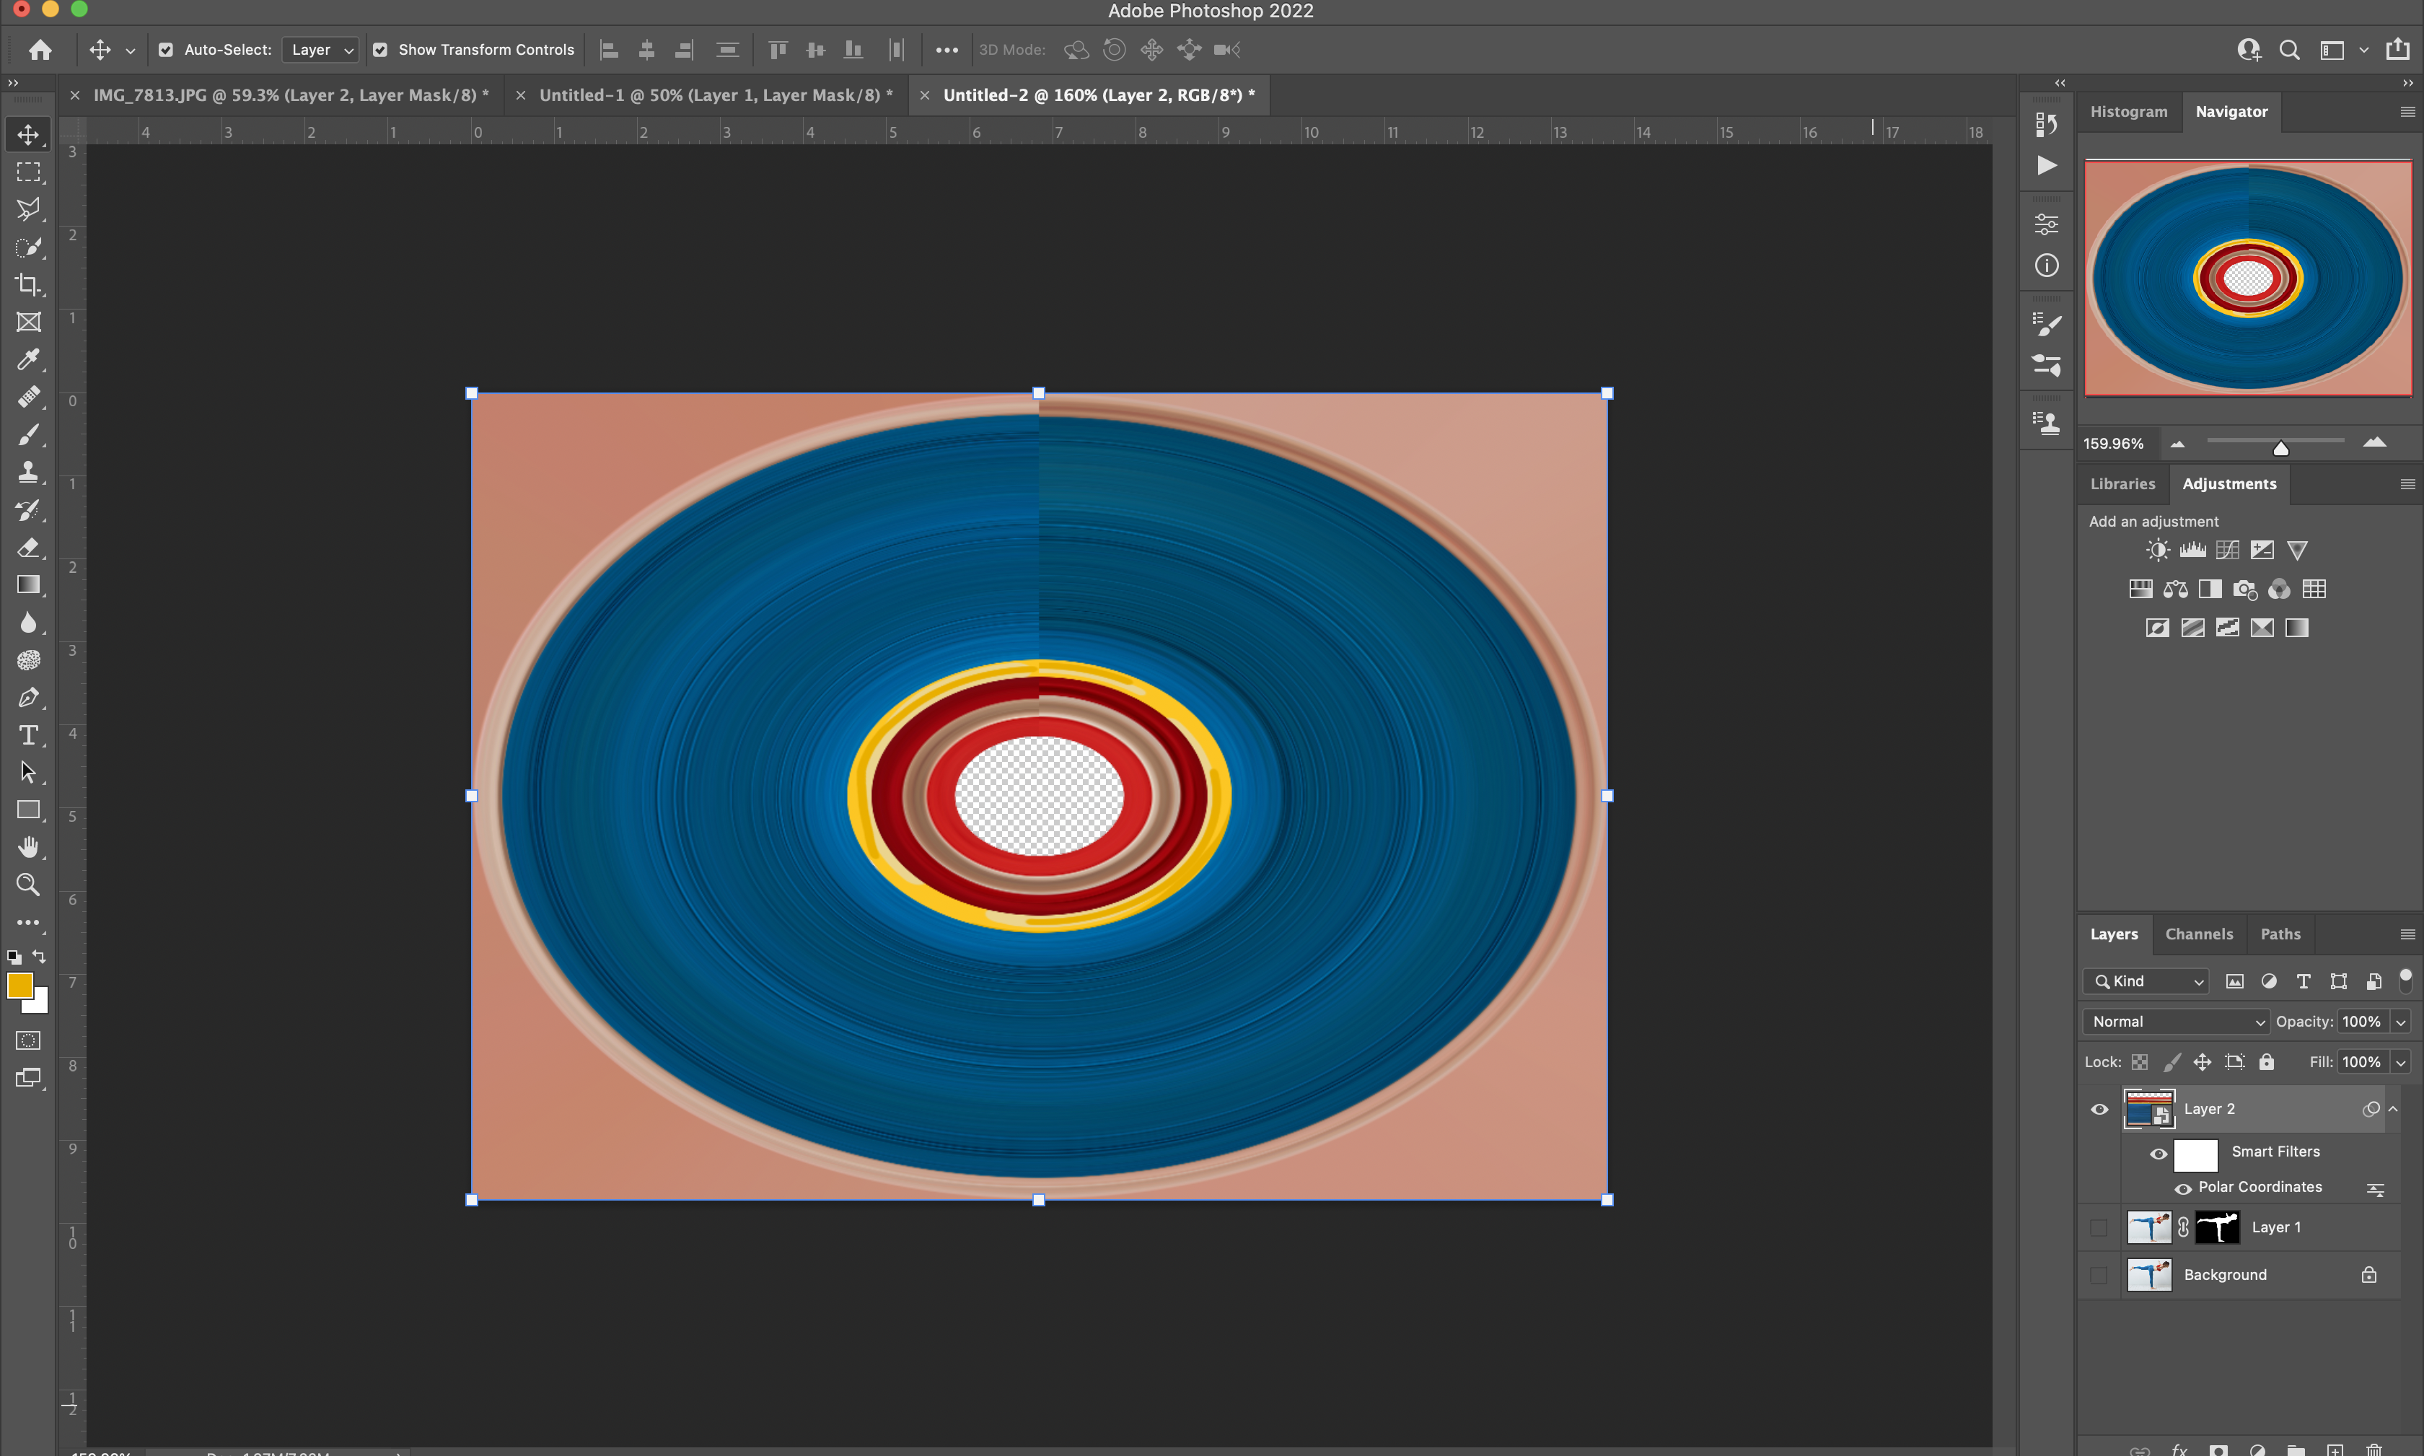
Task: Select the Zoom tool
Action: tap(28, 885)
